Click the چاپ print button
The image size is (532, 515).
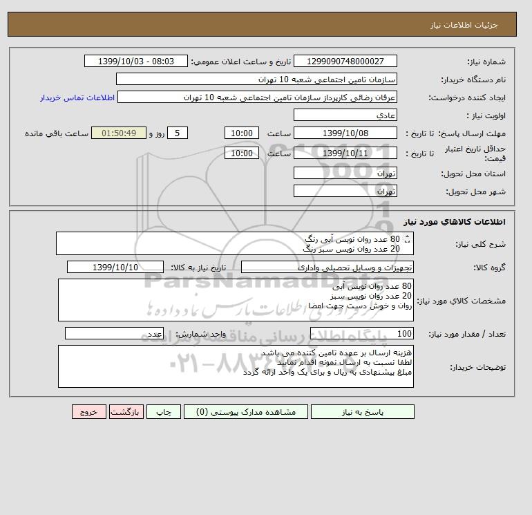pos(164,412)
